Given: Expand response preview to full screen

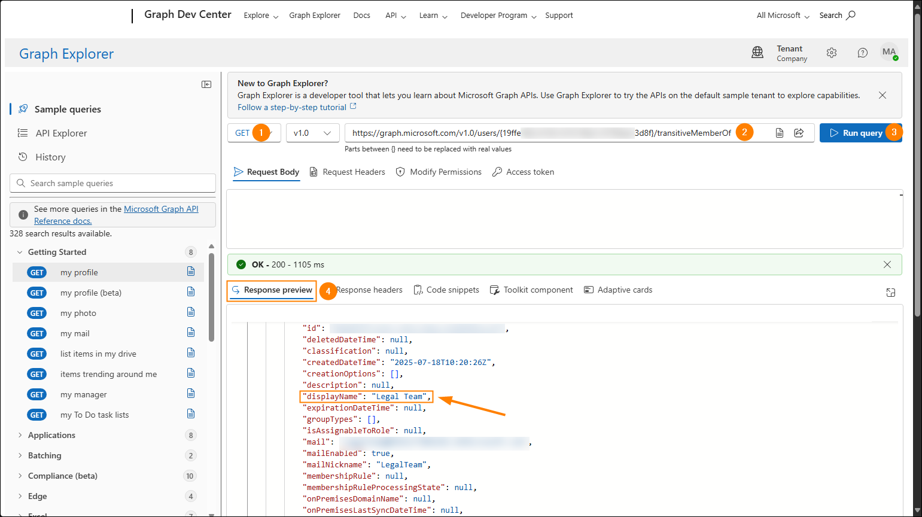Looking at the screenshot, I should click(x=890, y=293).
